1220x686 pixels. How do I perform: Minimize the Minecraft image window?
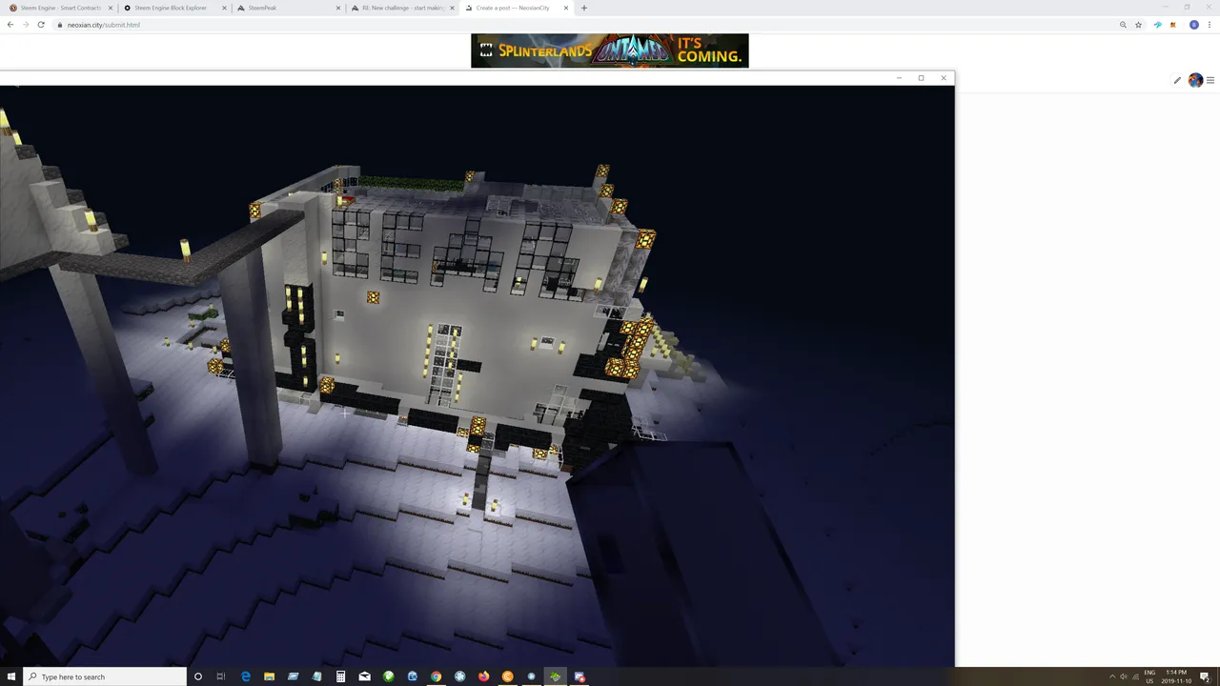(x=899, y=78)
